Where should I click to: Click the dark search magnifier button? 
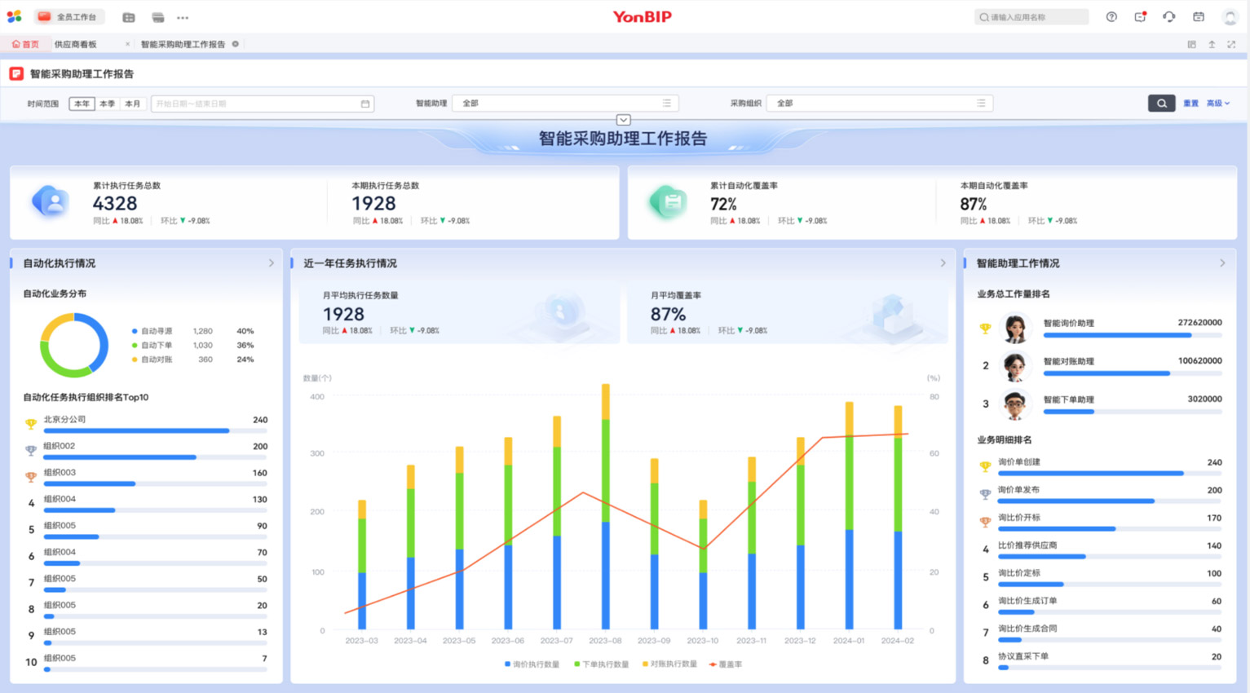click(x=1161, y=104)
